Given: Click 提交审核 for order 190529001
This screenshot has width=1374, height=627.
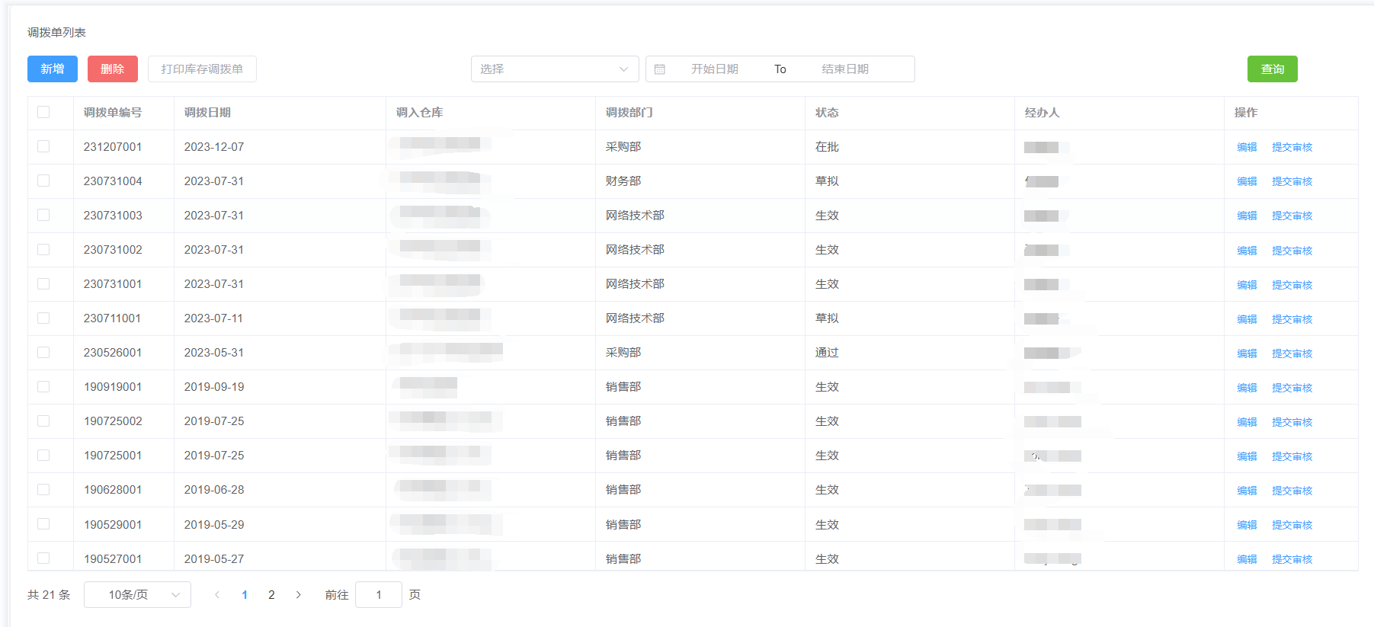Looking at the screenshot, I should click(1292, 525).
